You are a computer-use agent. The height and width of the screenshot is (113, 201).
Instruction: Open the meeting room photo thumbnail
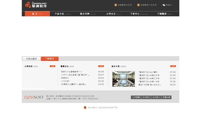[123, 79]
